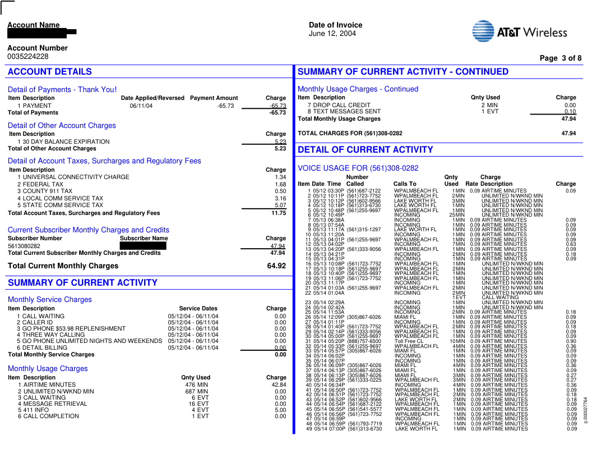Click the DETAIL OF CURRENT ACTIVITY heading
Screen dimensions: 592x458
tap(365, 150)
